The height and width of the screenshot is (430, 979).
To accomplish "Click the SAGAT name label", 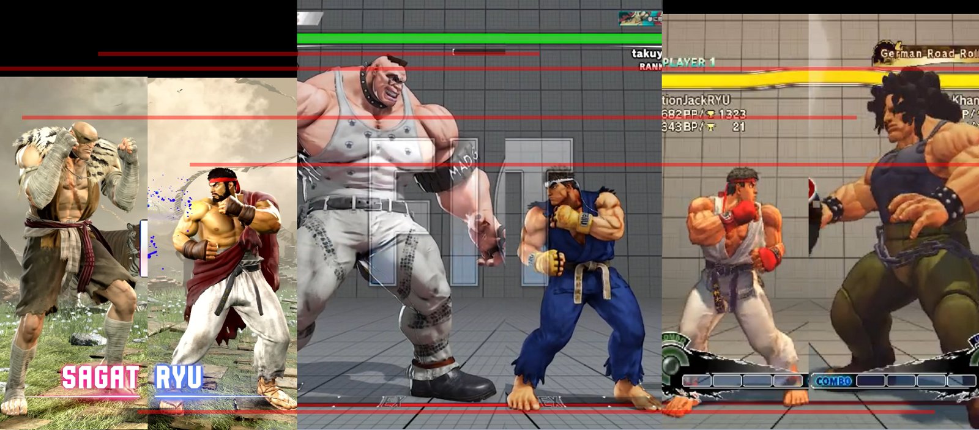I will [x=100, y=377].
